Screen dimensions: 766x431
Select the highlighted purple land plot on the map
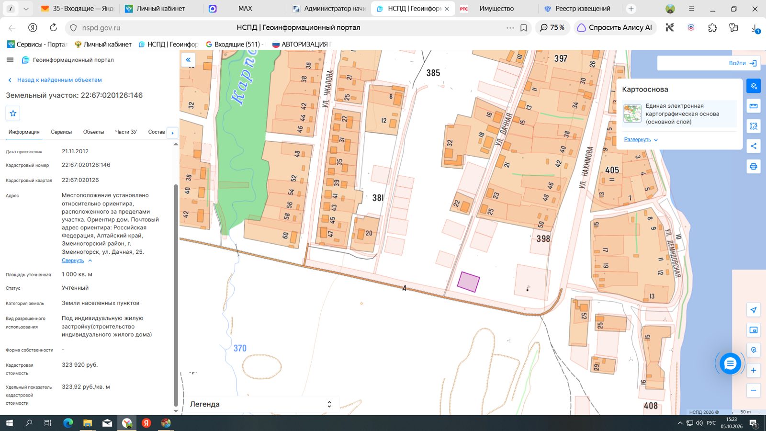coord(468,282)
